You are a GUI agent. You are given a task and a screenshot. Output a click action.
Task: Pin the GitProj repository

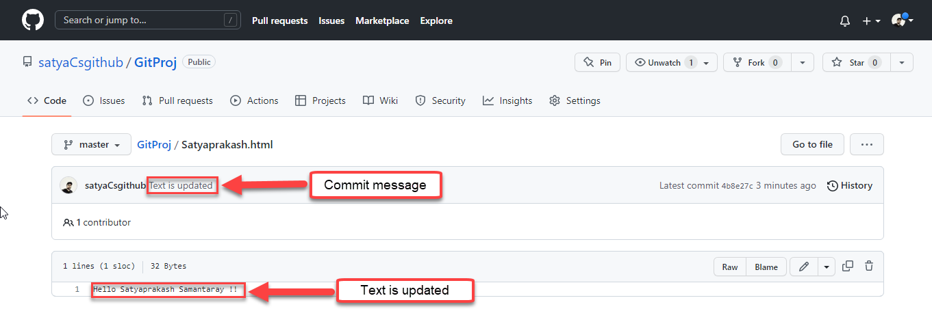pyautogui.click(x=597, y=62)
